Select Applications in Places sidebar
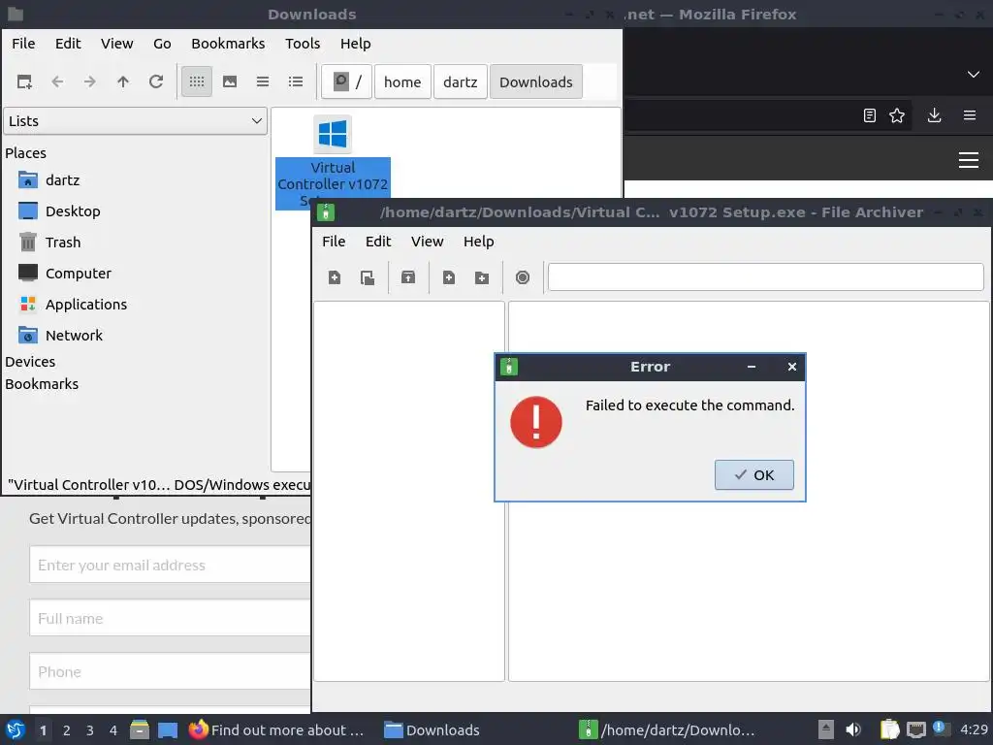This screenshot has width=993, height=745. click(x=85, y=304)
